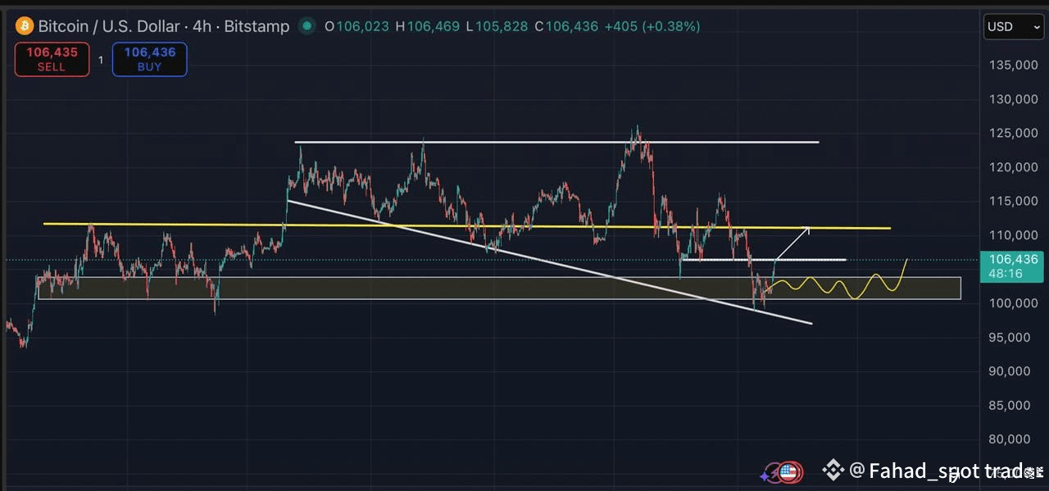
Task: Click the change value +405 (+0.38%)
Action: pos(652,26)
